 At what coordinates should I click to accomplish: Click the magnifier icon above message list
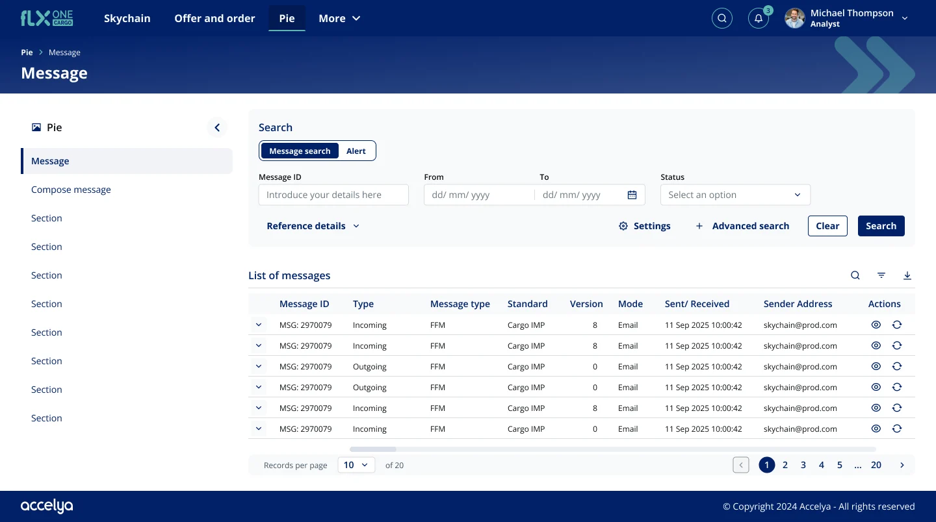click(855, 275)
